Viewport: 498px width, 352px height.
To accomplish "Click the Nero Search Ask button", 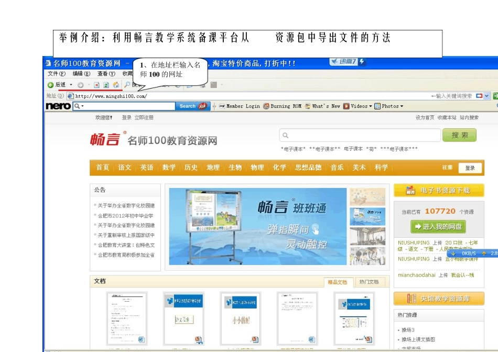I will (x=193, y=106).
